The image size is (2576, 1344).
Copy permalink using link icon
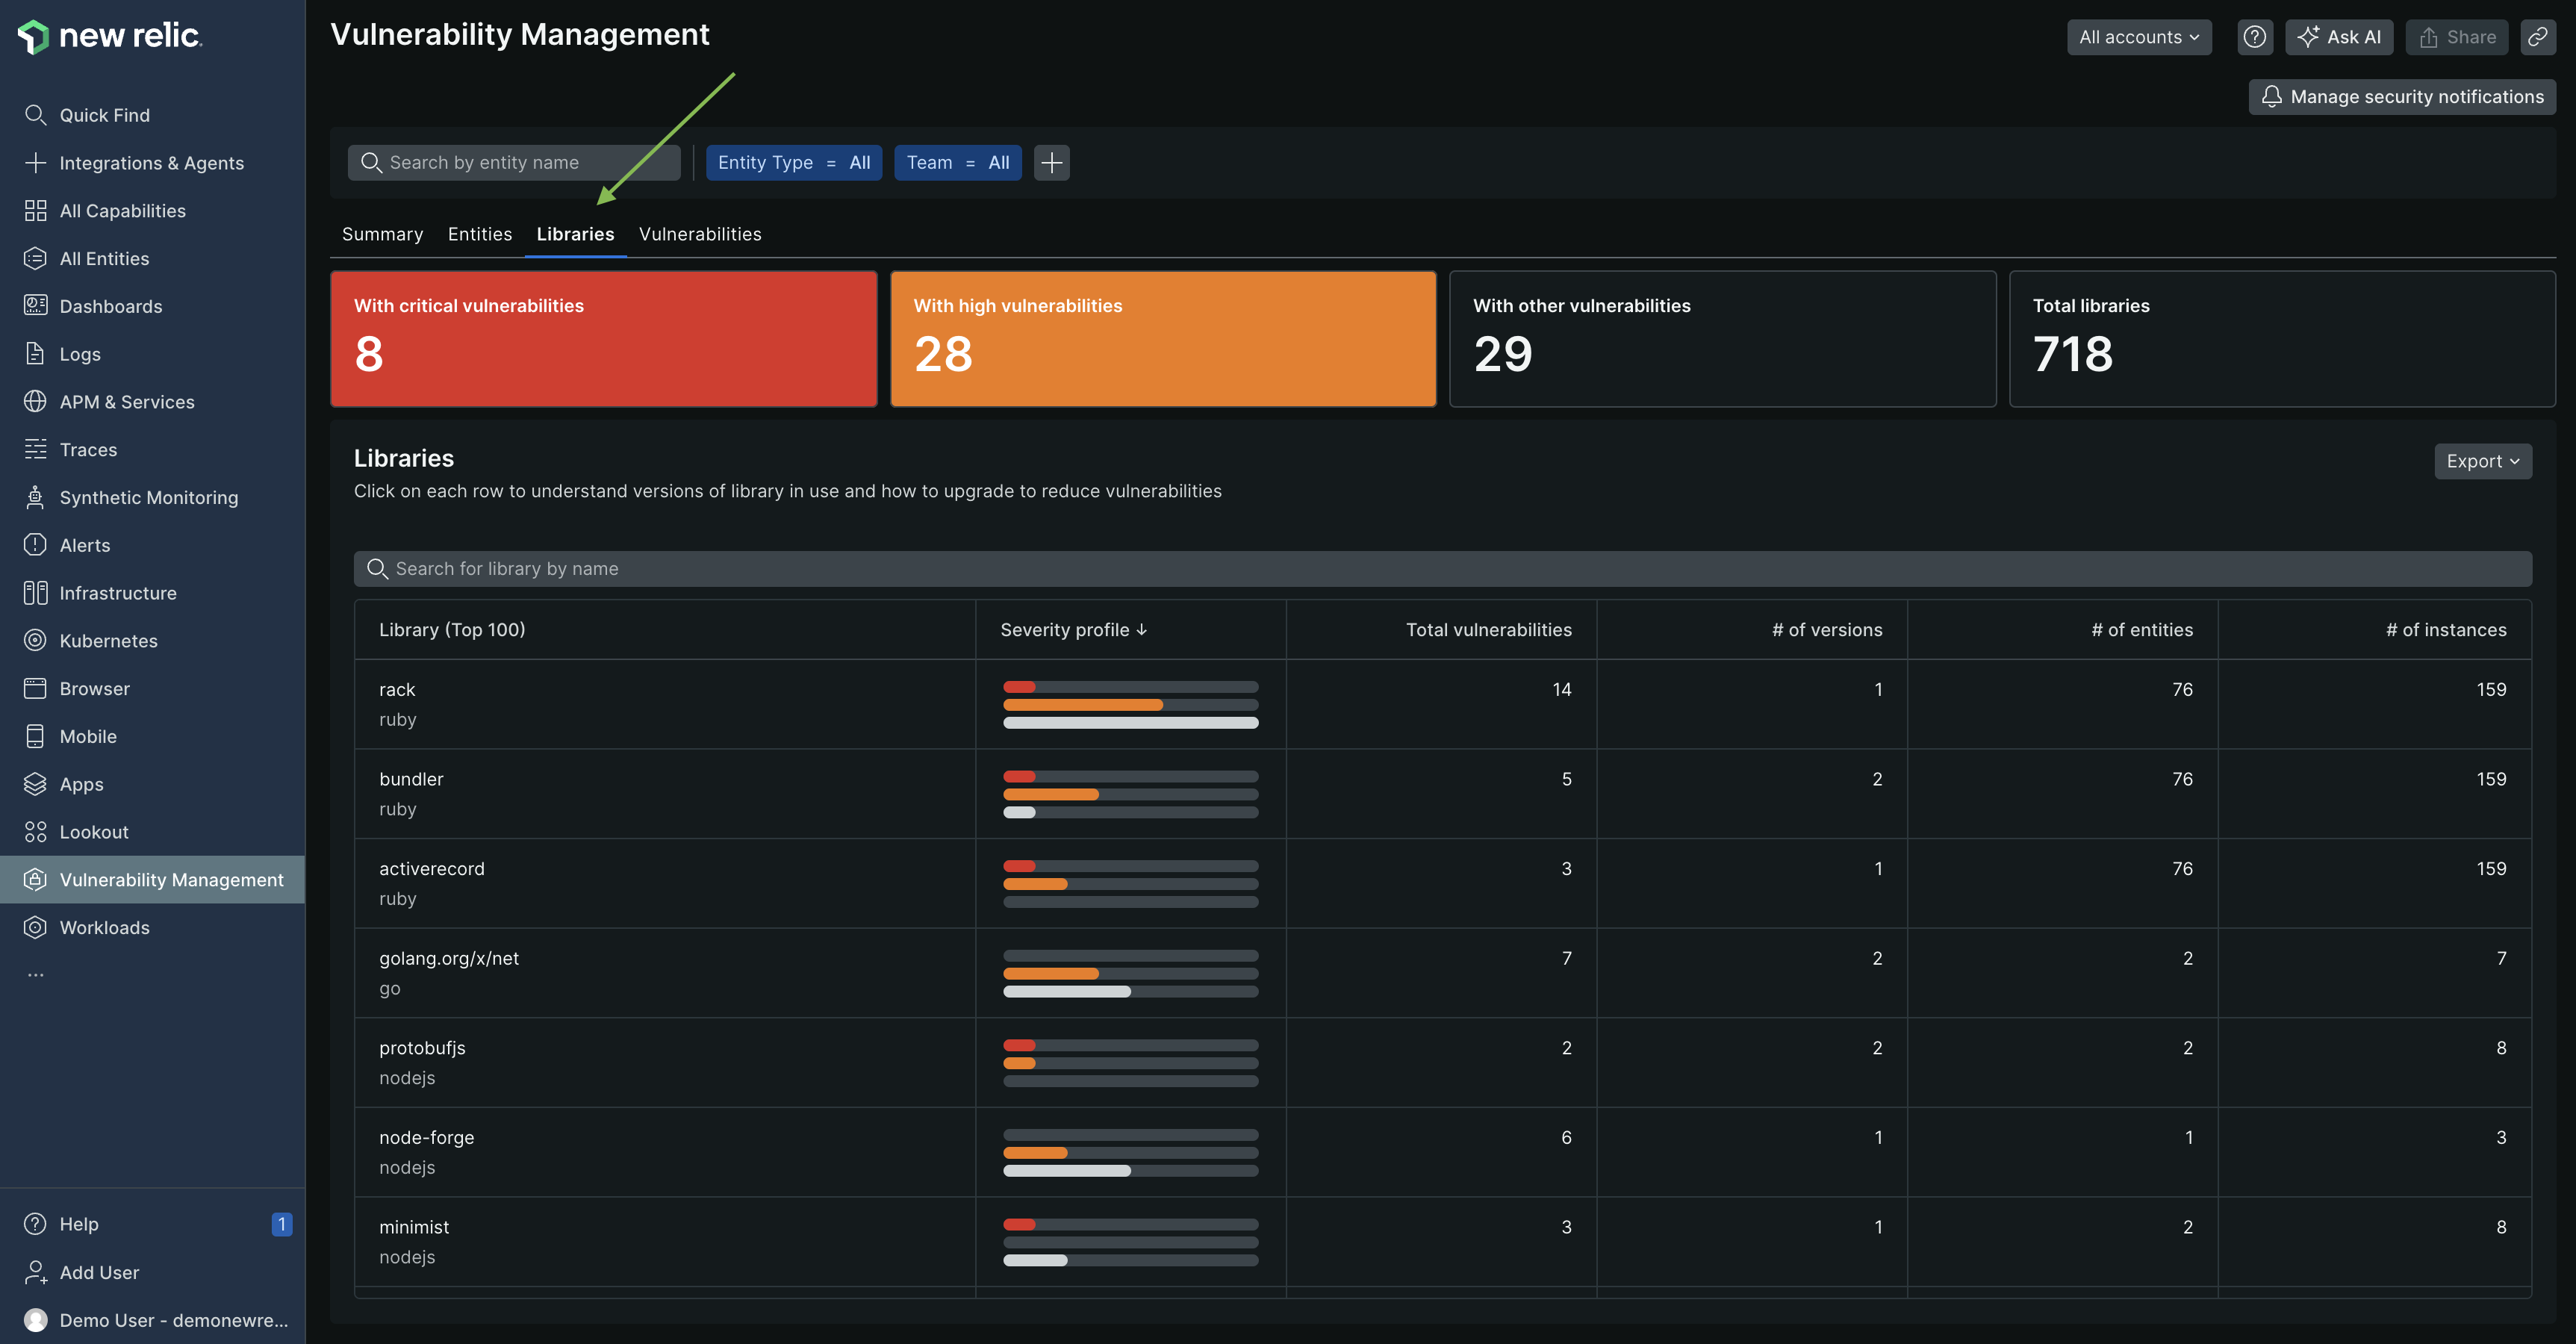click(2537, 37)
